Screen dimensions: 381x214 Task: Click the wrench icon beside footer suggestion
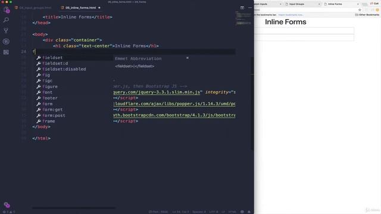point(38,98)
